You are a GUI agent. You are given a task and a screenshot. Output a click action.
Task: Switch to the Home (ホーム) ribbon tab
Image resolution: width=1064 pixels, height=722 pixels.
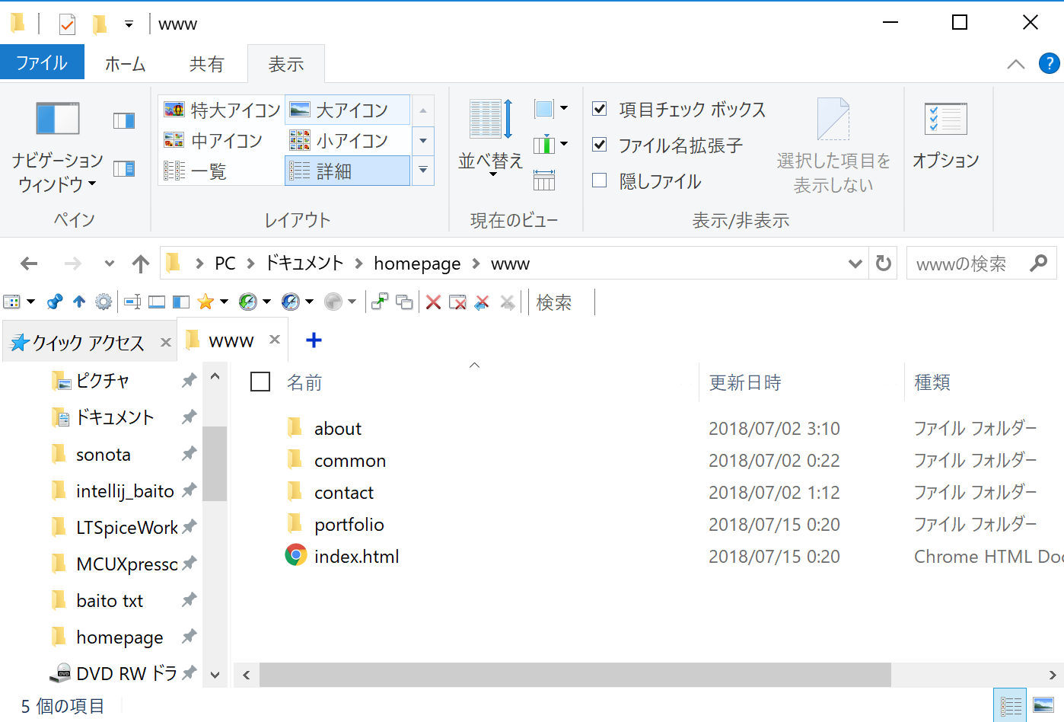(x=125, y=64)
